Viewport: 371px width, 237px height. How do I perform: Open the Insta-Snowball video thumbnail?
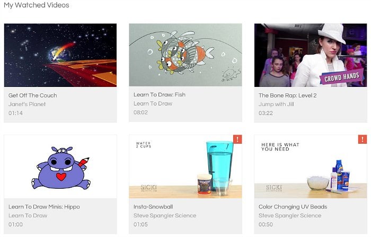(185, 166)
